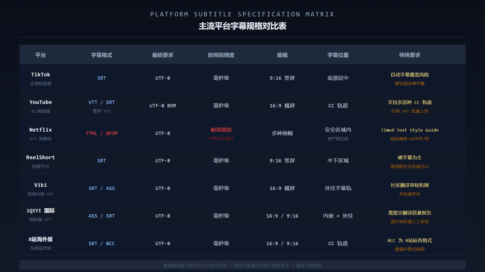The image size is (485, 272).
Task: Select the UTF-8 BOM encoding cell
Action: (x=163, y=106)
